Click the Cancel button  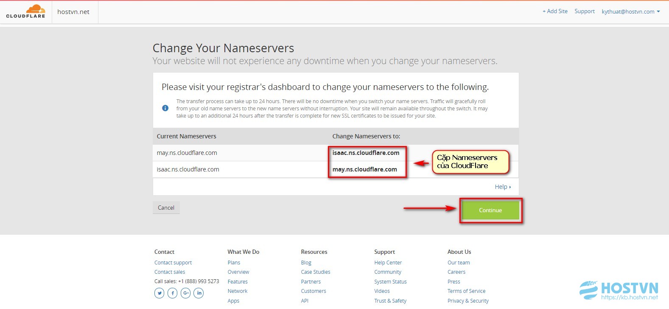point(166,208)
